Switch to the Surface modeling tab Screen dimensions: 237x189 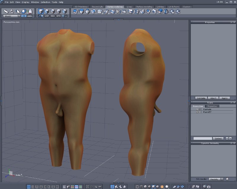tap(144, 6)
